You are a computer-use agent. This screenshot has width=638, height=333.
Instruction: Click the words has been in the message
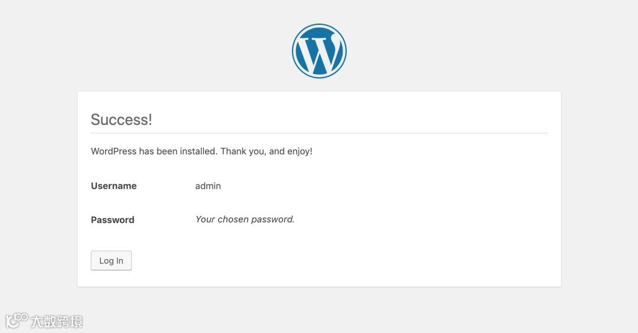click(158, 151)
